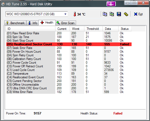Click the thermometer temperature icon

pyautogui.click(x=75, y=14)
